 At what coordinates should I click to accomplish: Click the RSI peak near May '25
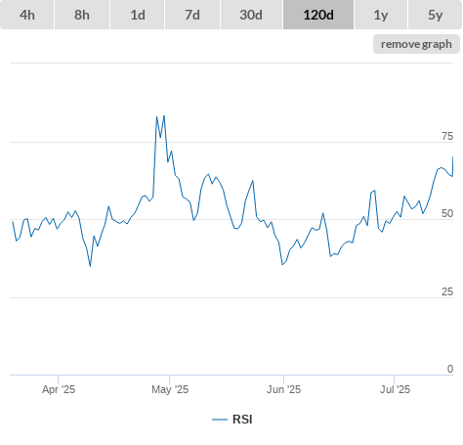[x=164, y=115]
